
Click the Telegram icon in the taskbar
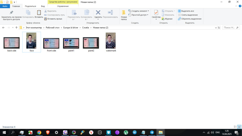pyautogui.click(x=152, y=132)
